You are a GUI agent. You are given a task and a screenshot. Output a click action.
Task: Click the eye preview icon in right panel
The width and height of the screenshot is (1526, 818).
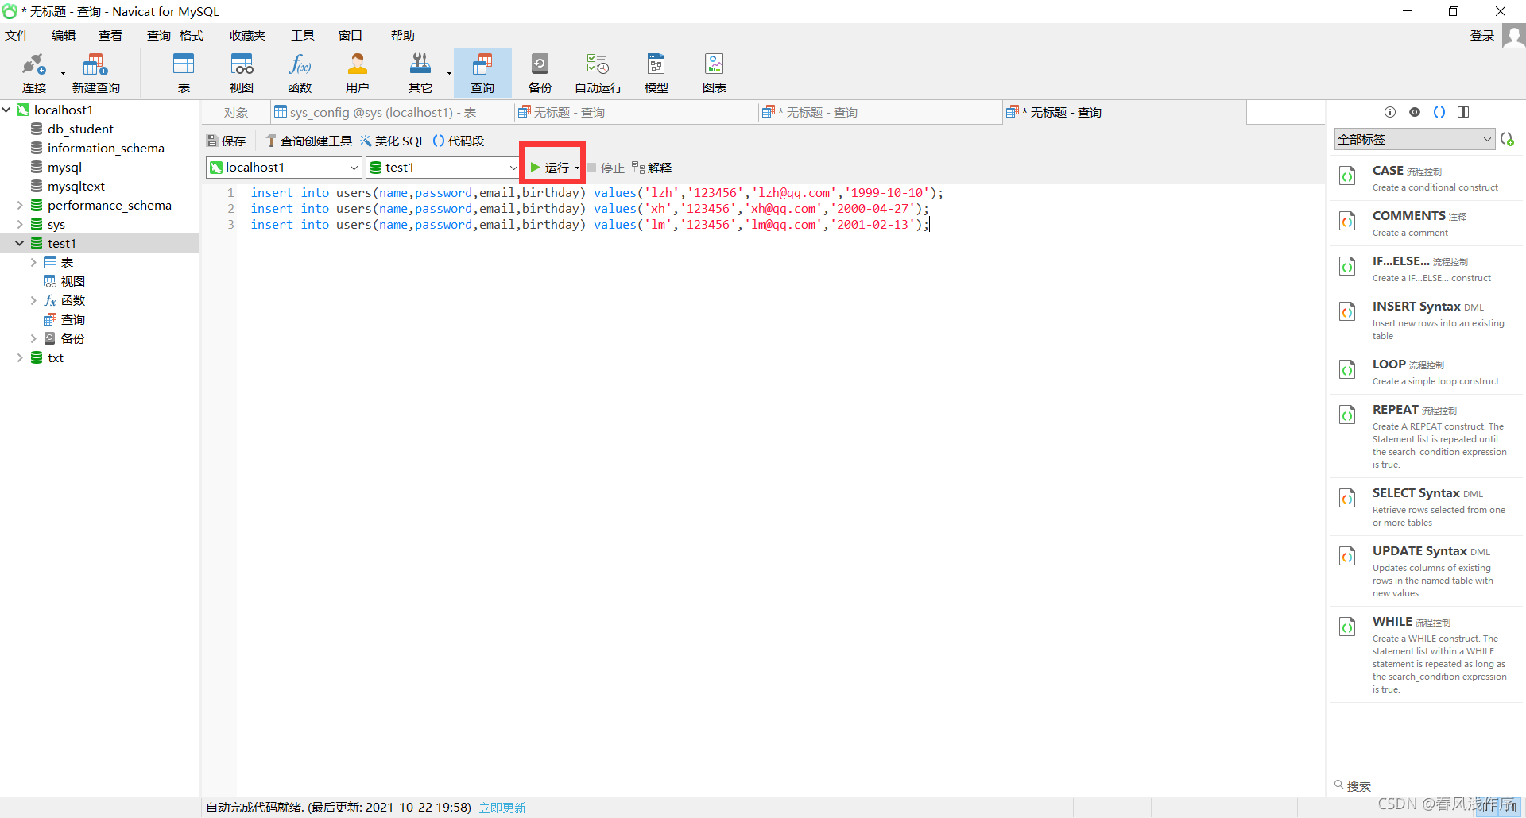1415,112
